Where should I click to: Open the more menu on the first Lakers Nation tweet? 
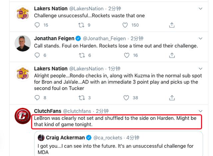click(x=200, y=8)
